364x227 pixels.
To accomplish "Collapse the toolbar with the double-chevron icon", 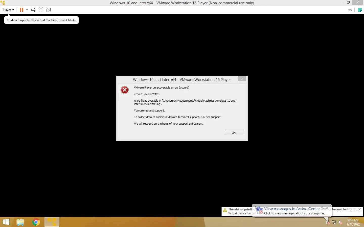I will coord(350,10).
